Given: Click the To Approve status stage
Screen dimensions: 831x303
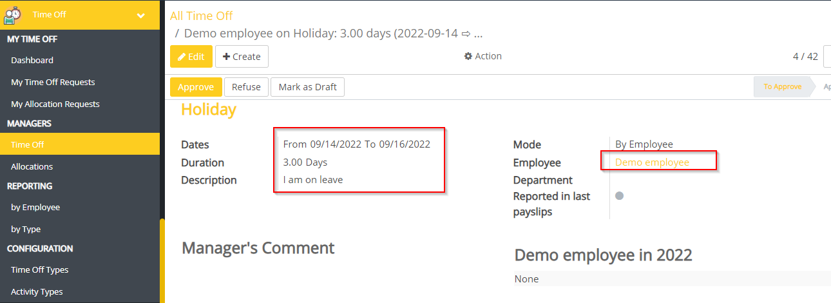Looking at the screenshot, I should point(782,86).
